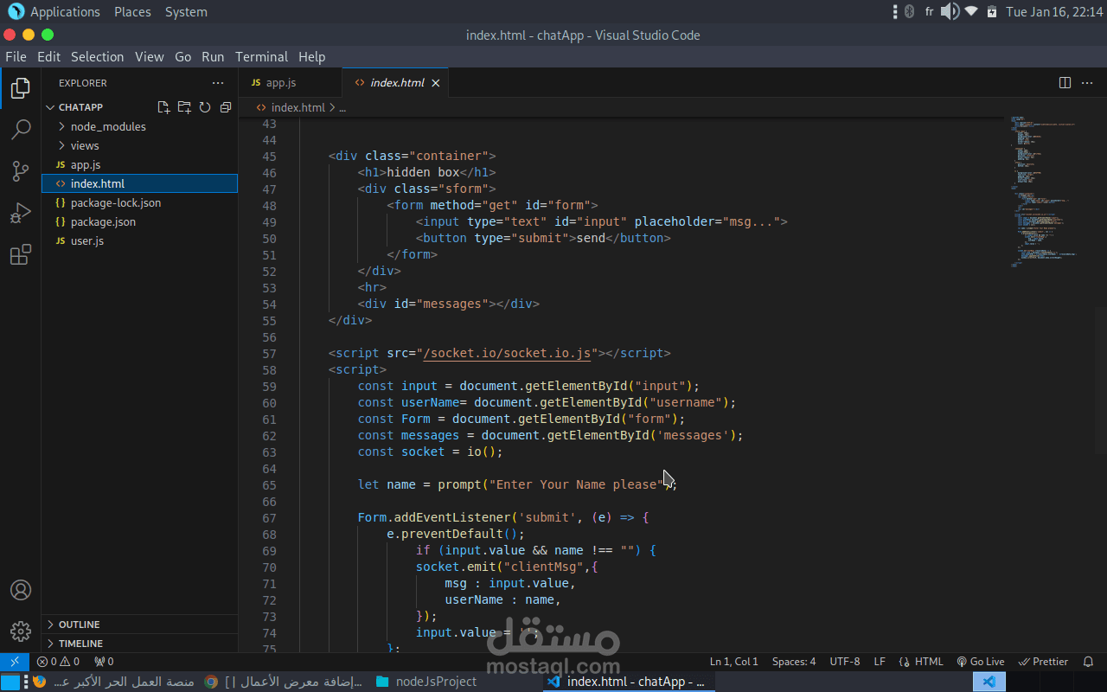Open the Extensions view
Viewport: 1107px width, 692px height.
point(21,254)
